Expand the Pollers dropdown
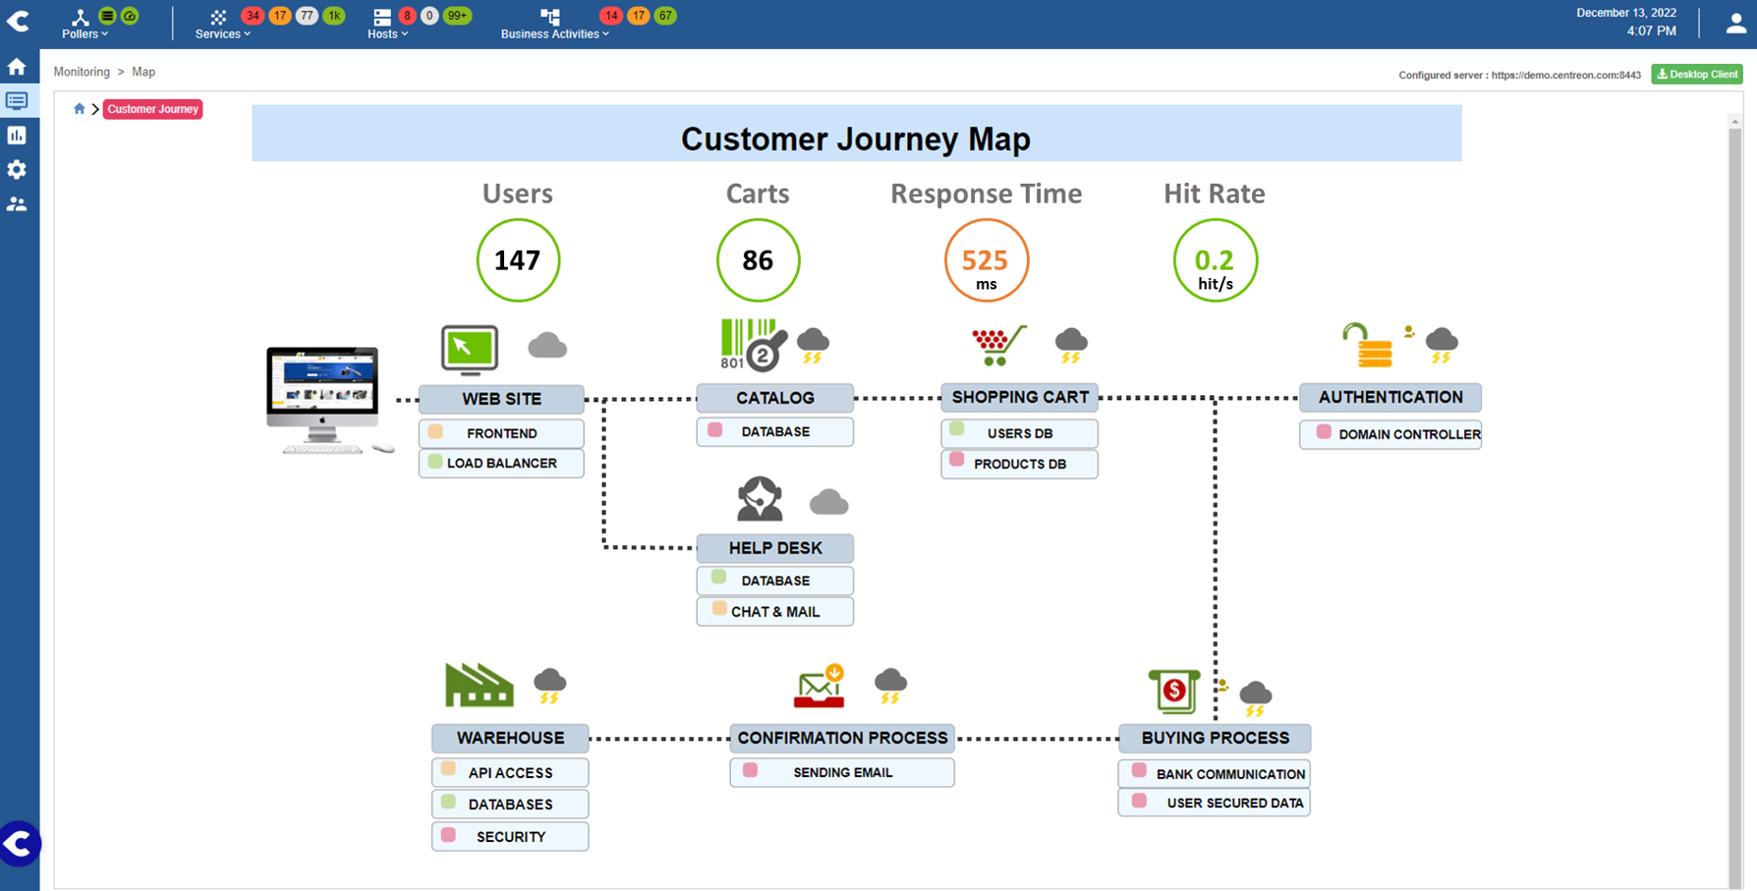This screenshot has width=1757, height=891. (x=84, y=33)
